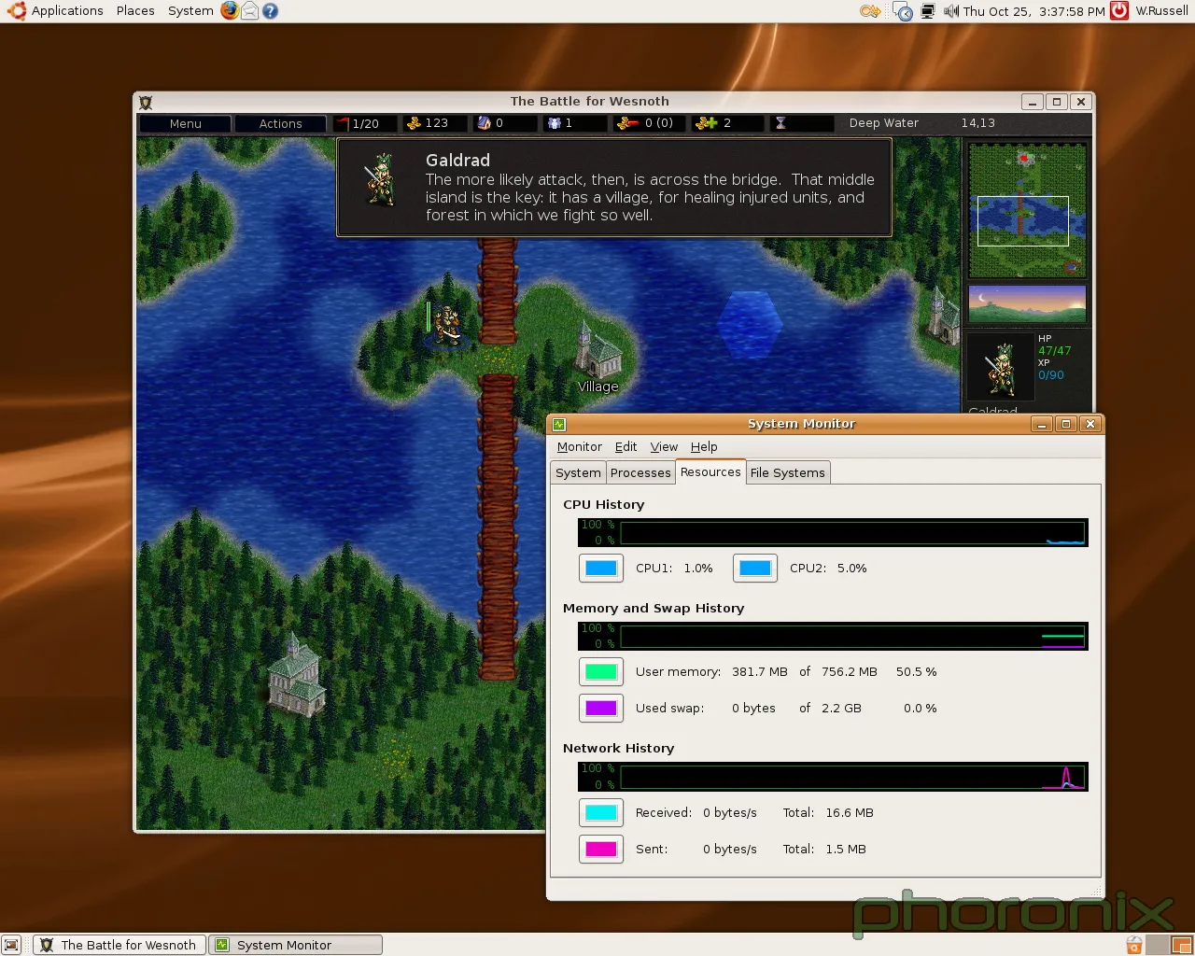The image size is (1195, 956).
Task: Open the Wesnoth Actions button
Action: tap(280, 123)
